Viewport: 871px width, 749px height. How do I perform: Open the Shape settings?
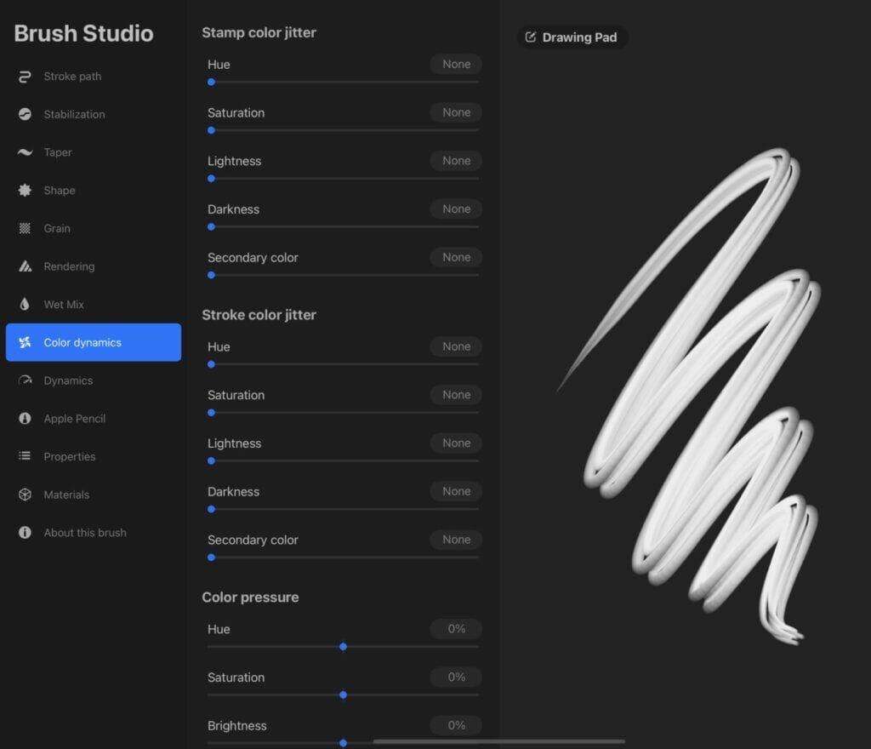tap(94, 191)
